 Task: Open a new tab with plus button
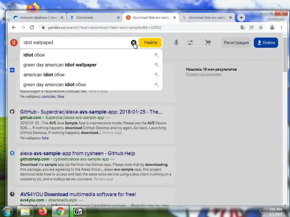tap(241, 18)
